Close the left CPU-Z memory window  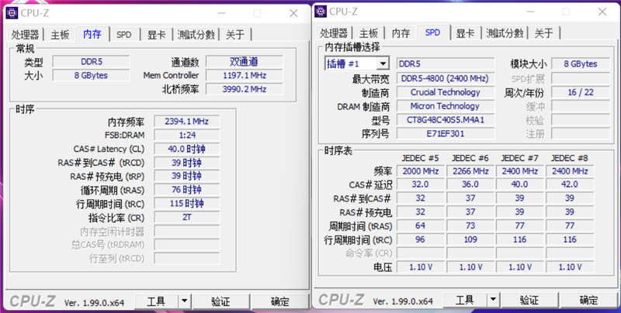click(x=293, y=13)
